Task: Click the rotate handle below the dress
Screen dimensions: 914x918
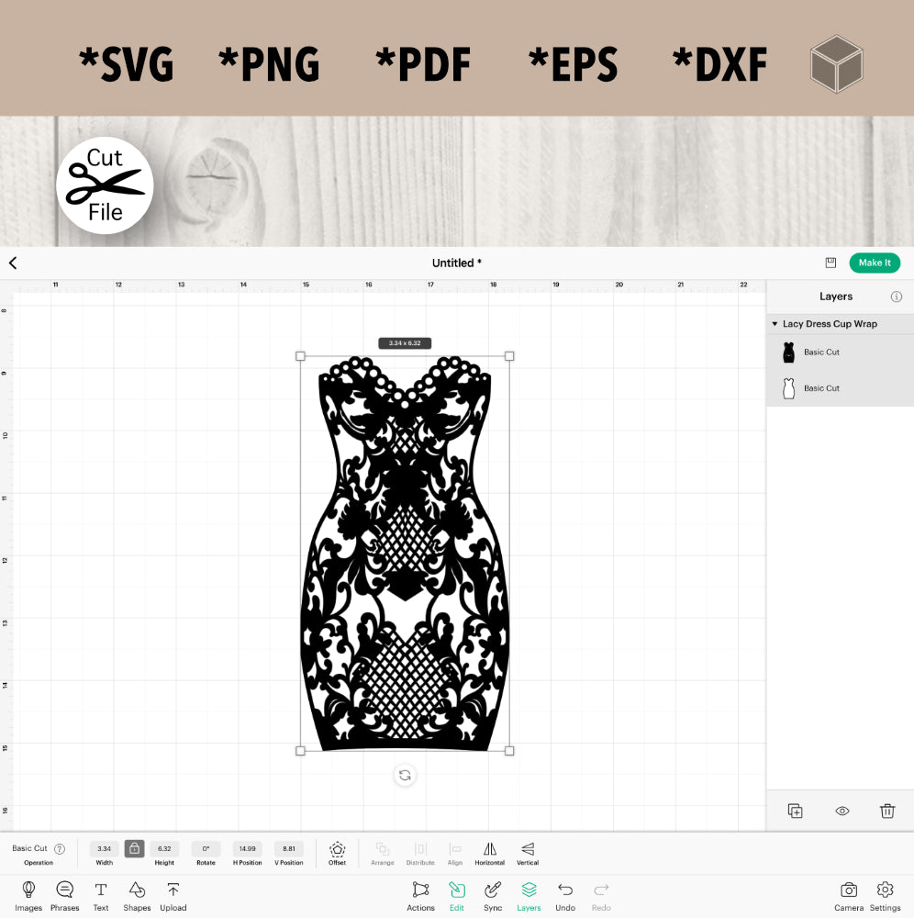Action: (x=405, y=776)
